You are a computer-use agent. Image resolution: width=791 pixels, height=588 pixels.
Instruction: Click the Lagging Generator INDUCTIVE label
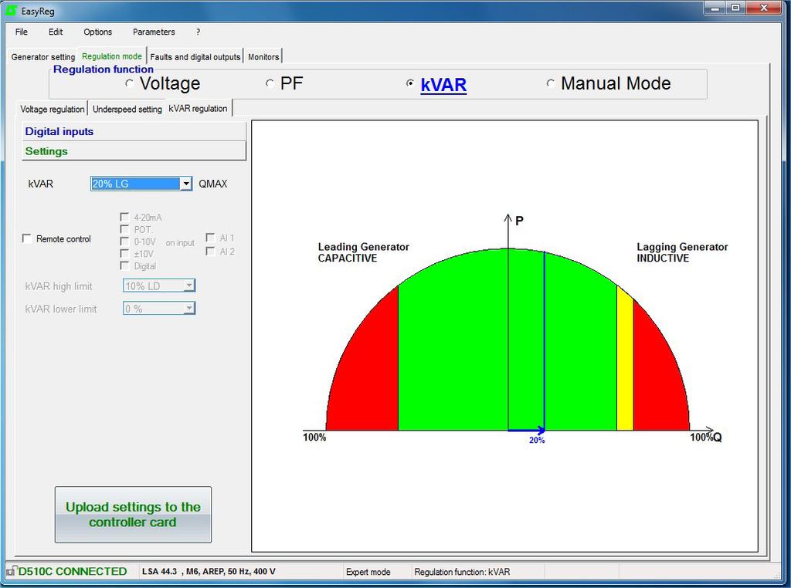[x=682, y=252]
